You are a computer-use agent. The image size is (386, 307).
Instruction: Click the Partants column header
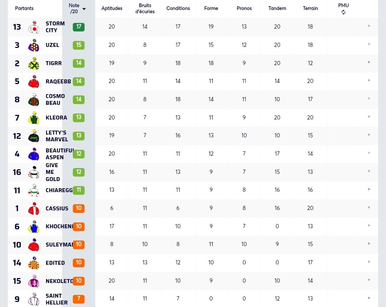point(24,8)
